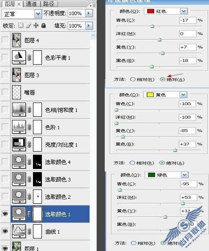The height and width of the screenshot is (251, 209).
Task: Hide the 曲线 1 layer eye
Action: pyautogui.click(x=5, y=231)
